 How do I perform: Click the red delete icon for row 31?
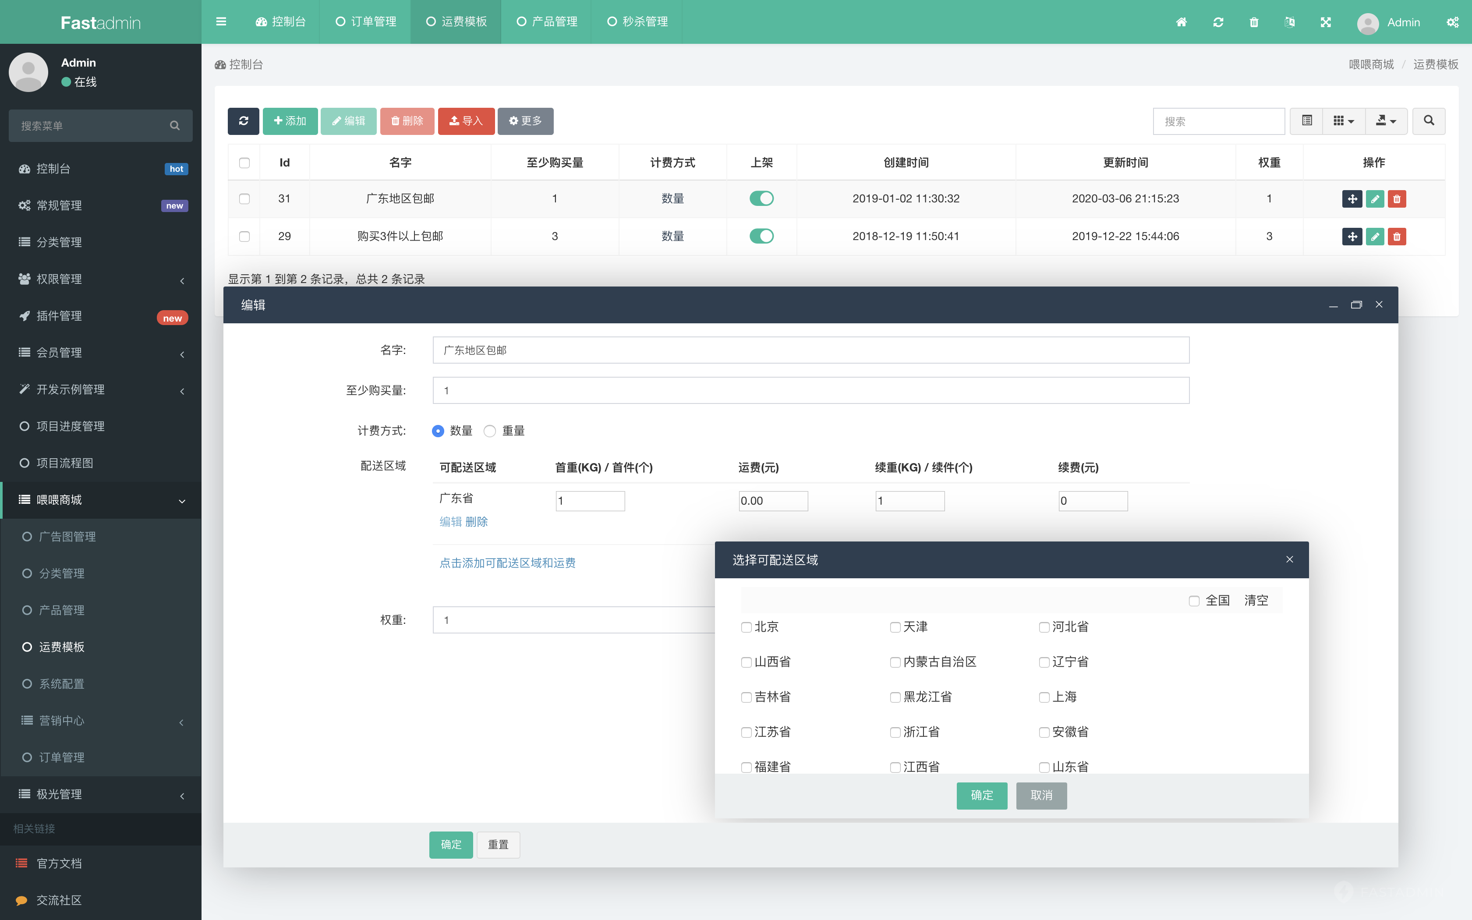1397,199
